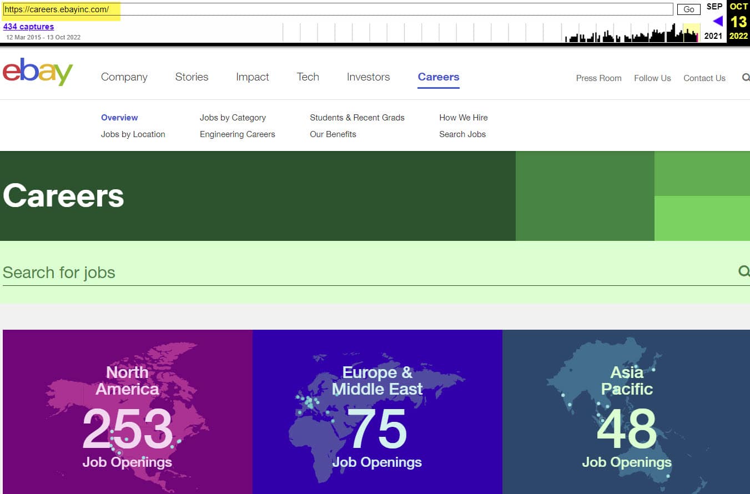Open the Company menu
Screen dimensions: 750x494
pos(124,77)
